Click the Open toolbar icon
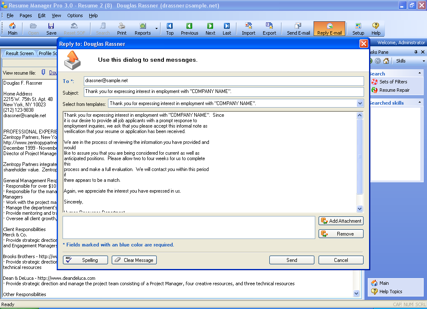The image size is (427, 309). pos(33,29)
